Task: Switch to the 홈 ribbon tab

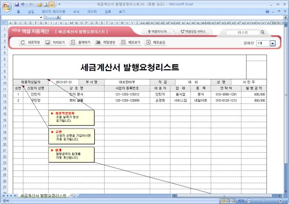Action: [x=18, y=11]
